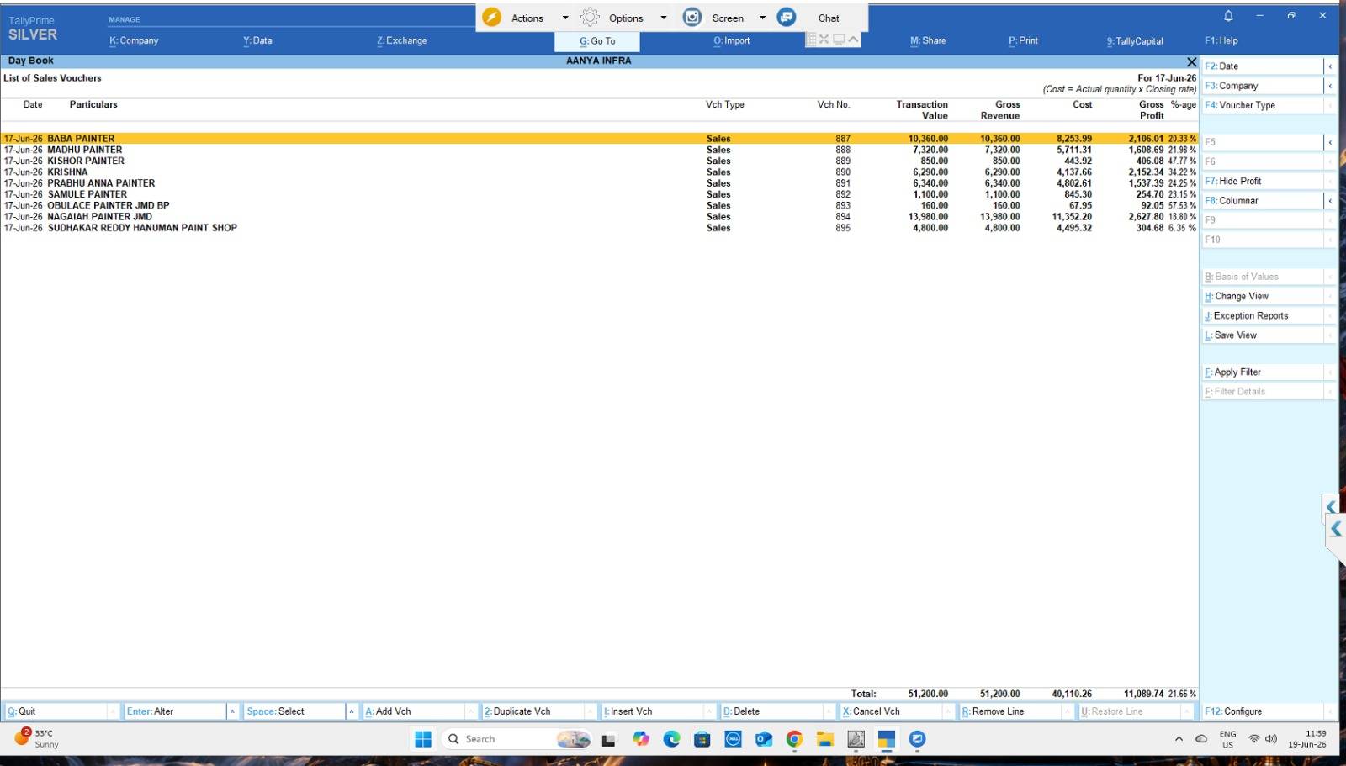Open the K: Company menu
This screenshot has width=1346, height=766.
click(x=134, y=40)
